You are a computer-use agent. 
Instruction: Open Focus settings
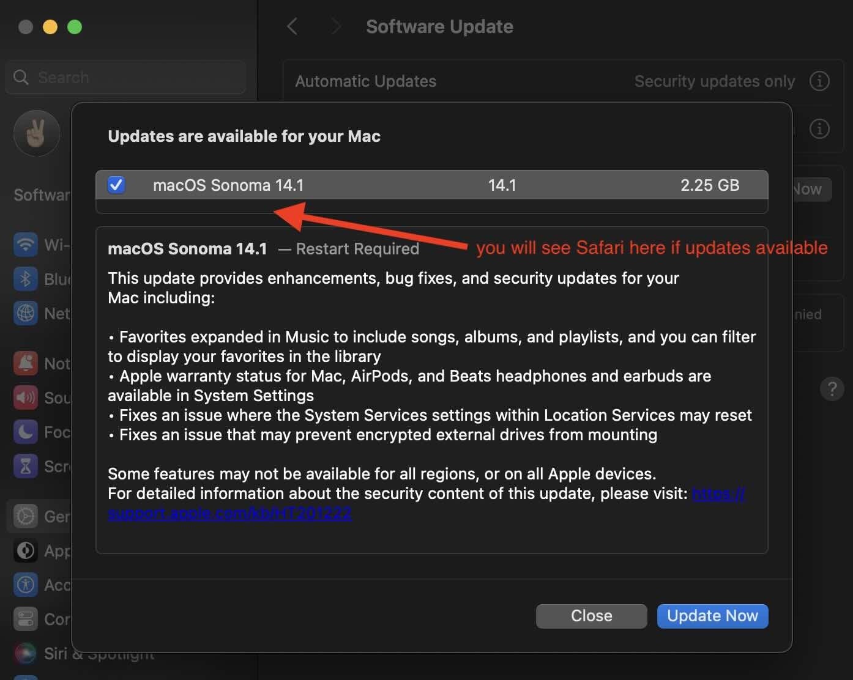[25, 432]
